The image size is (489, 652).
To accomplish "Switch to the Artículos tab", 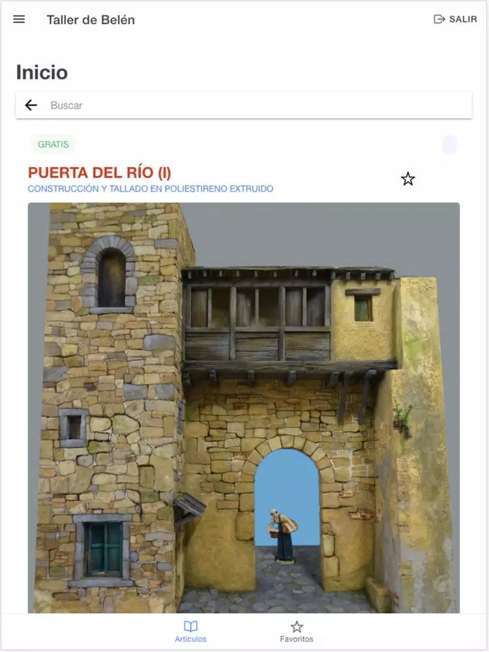I will coord(190,631).
